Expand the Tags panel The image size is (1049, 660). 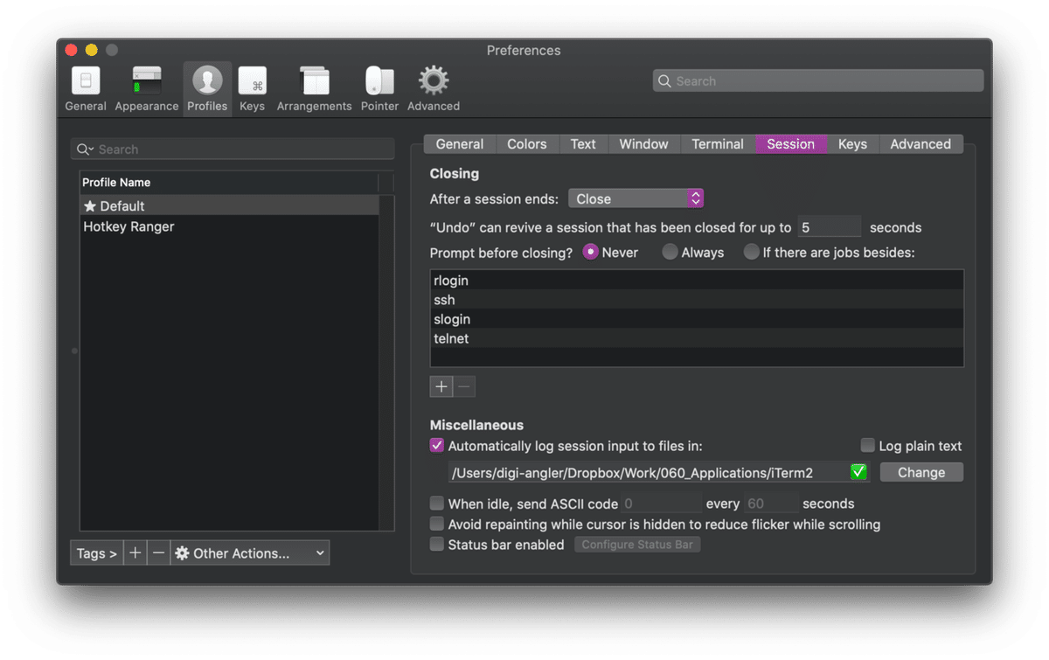click(x=96, y=553)
